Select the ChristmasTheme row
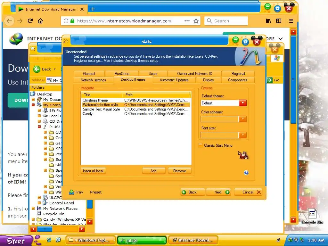Viewport: 328px width, 246px height. [x=136, y=100]
